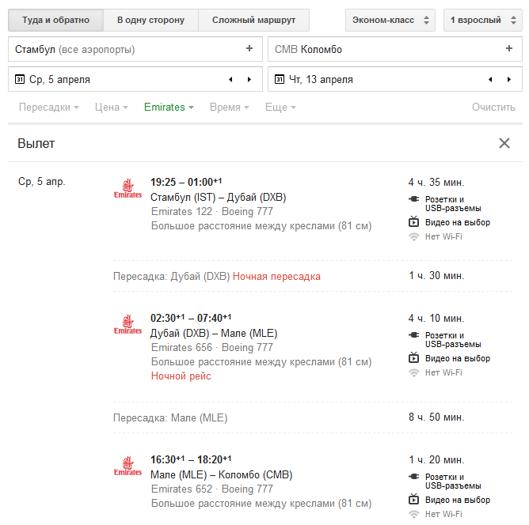Viewport: 529px width, 525px height.
Task: Select the Туда и обратно trip type
Action: [55, 20]
